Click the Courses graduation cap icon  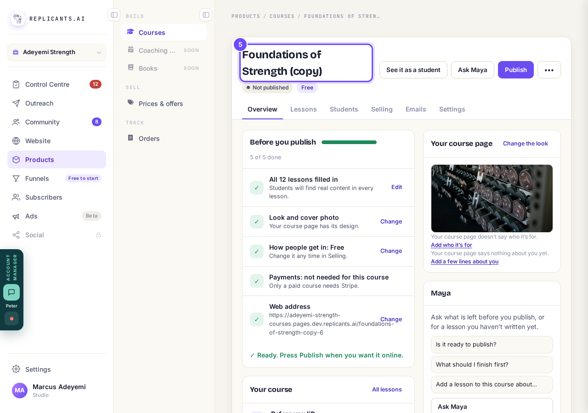tap(130, 32)
